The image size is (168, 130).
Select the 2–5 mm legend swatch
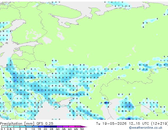pyautogui.click(x=23, y=127)
